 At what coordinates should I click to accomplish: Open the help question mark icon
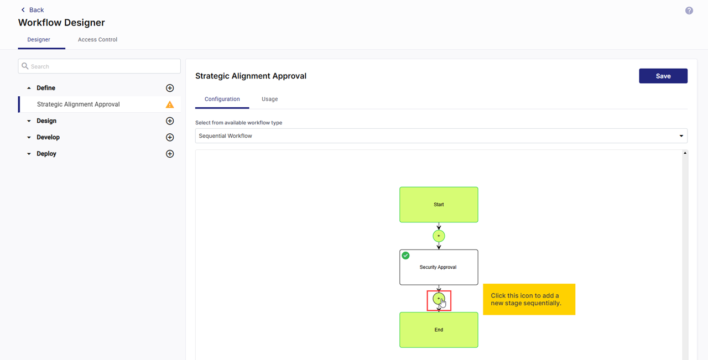tap(689, 11)
